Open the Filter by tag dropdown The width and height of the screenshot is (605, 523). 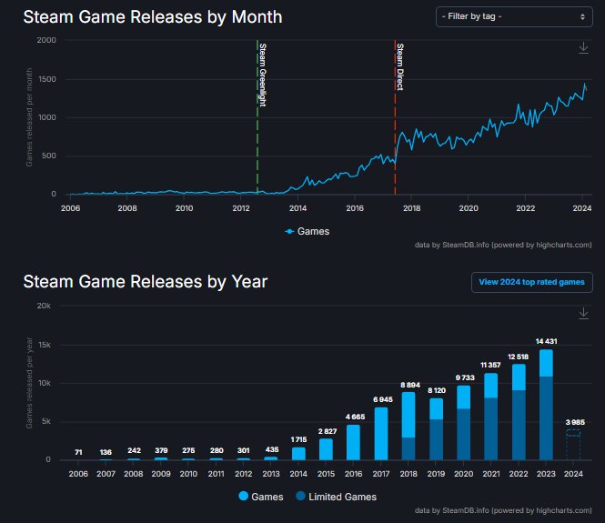coord(514,16)
